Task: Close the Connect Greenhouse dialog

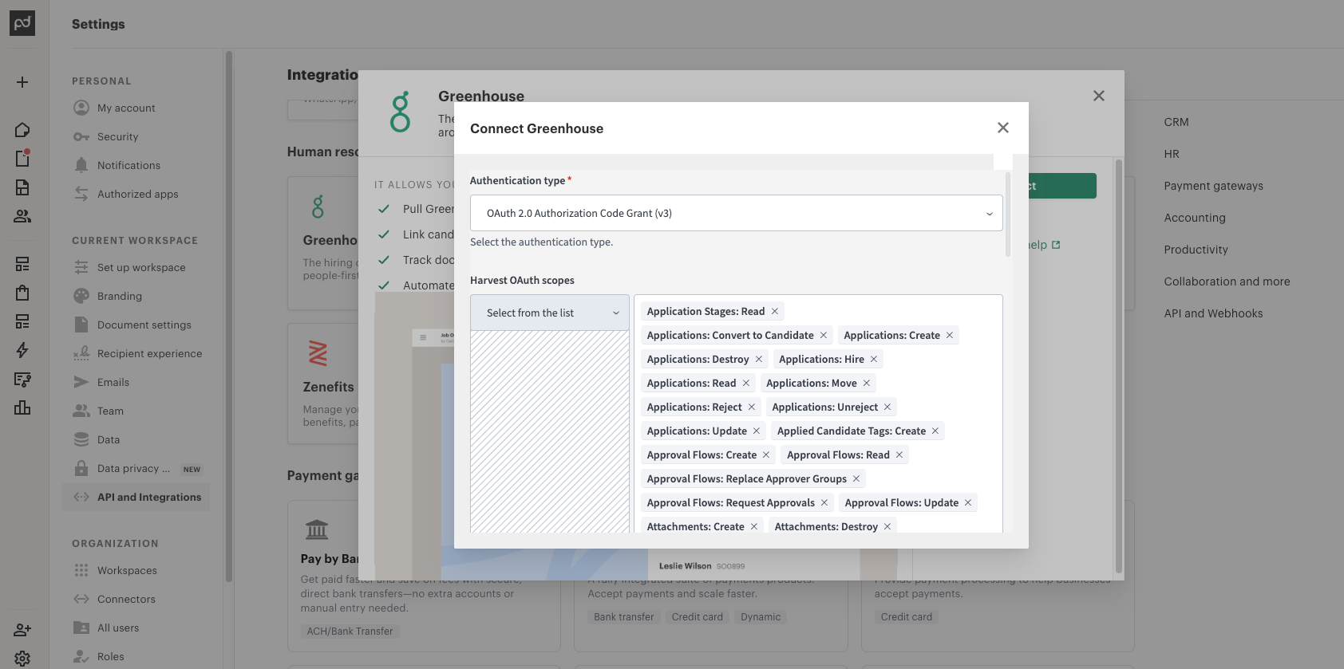Action: tap(1003, 128)
